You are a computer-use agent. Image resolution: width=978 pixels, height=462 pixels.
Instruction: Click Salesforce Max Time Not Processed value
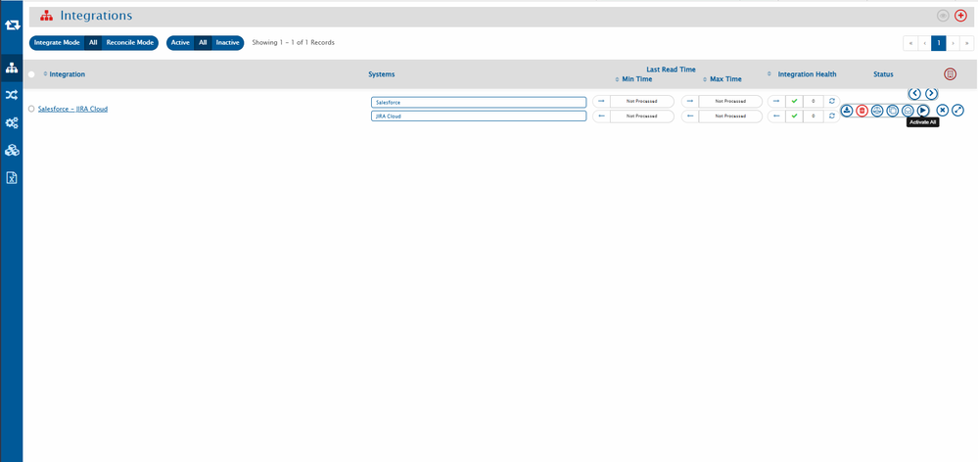(x=730, y=101)
